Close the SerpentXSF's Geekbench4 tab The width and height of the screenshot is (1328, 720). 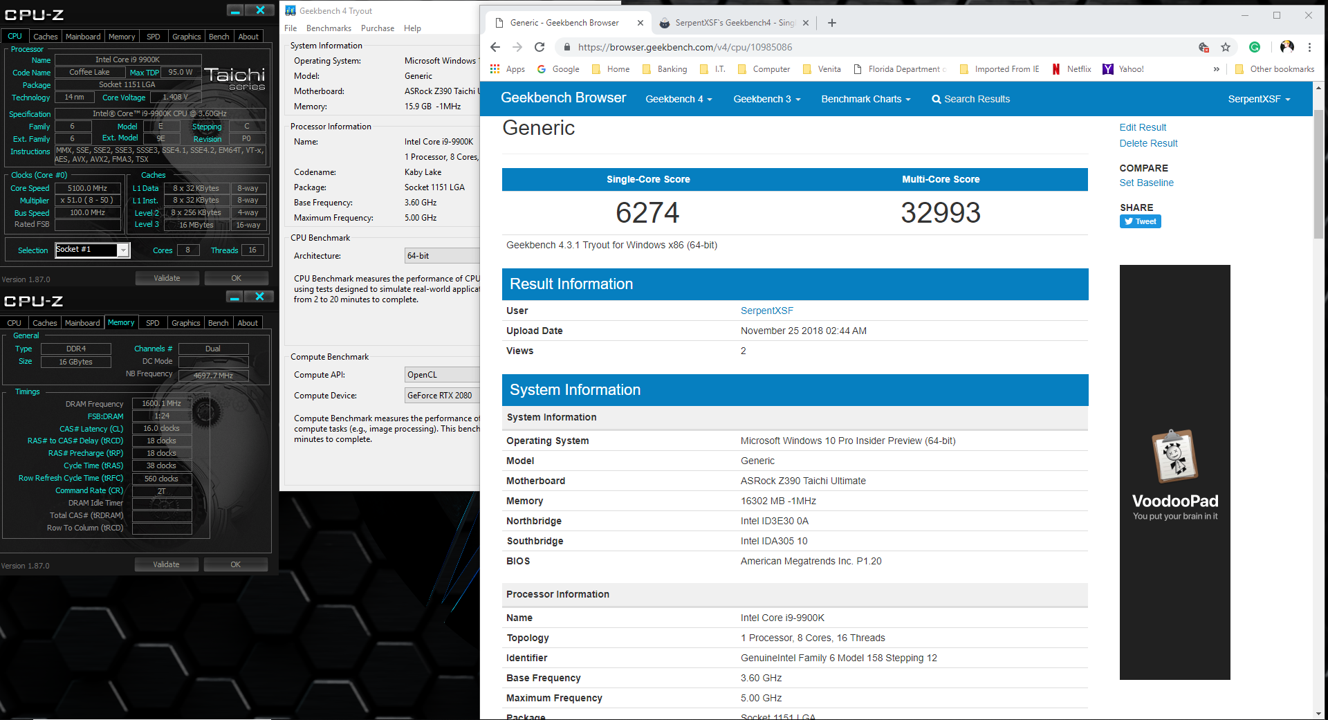[806, 23]
